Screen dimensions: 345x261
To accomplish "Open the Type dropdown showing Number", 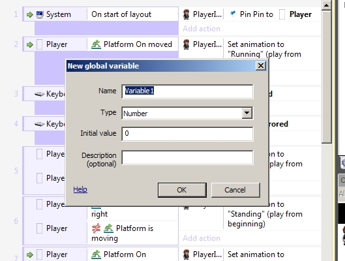I will tap(187, 114).
